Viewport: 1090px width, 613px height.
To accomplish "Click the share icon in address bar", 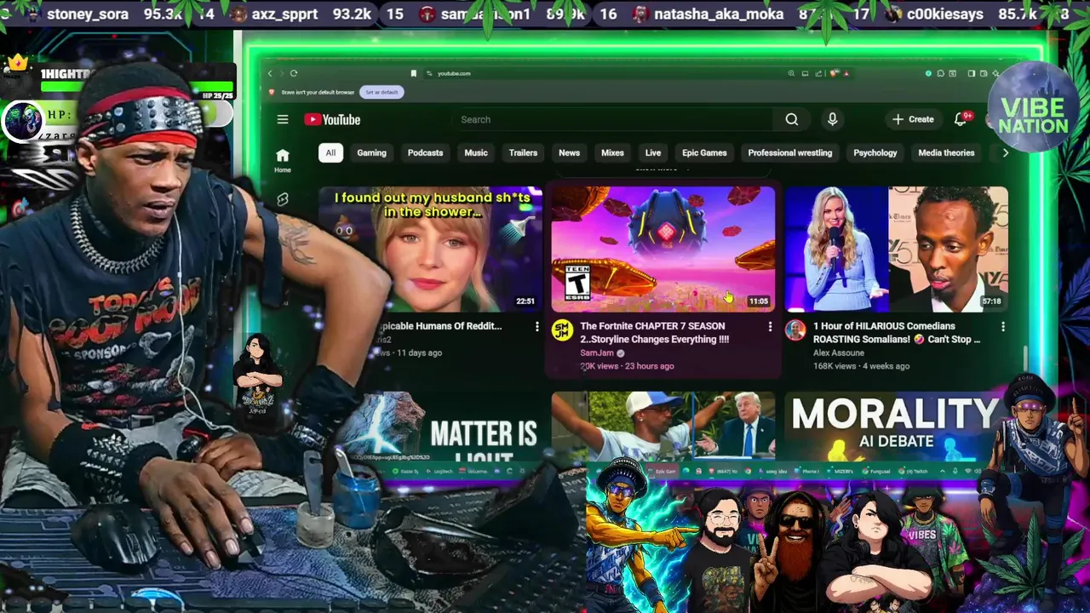I will 819,73.
